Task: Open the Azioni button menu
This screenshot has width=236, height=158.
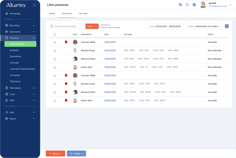Action: coord(76,153)
